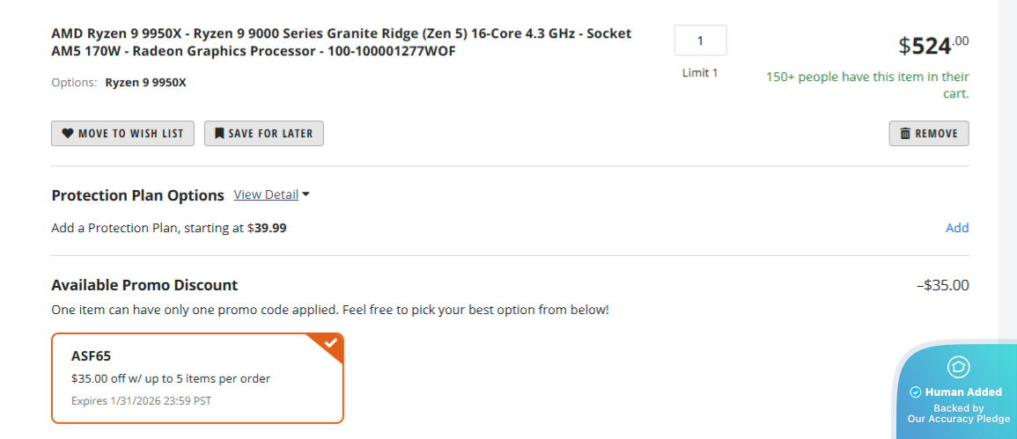Image resolution: width=1017 pixels, height=439 pixels.
Task: Toggle the orange checkmark on ASF65 promo
Action: (x=331, y=343)
